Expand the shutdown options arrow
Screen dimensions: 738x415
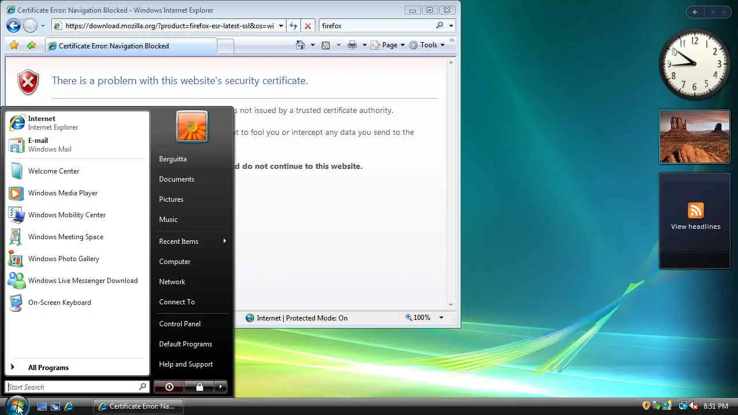point(221,387)
